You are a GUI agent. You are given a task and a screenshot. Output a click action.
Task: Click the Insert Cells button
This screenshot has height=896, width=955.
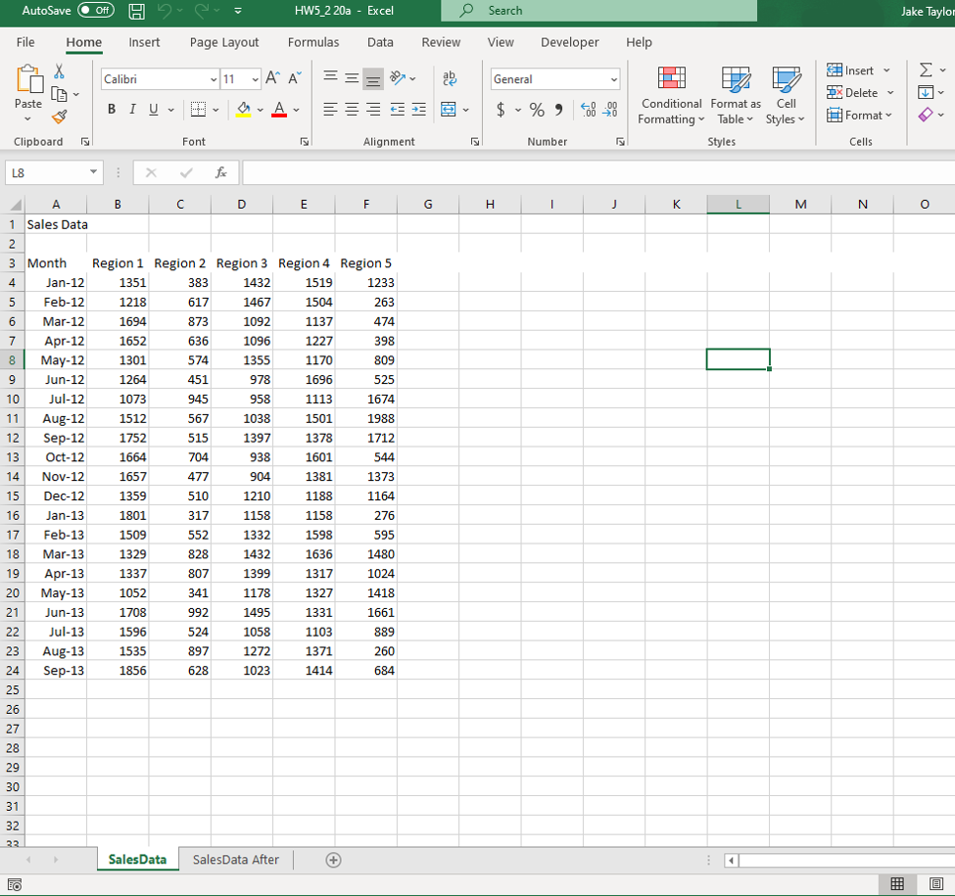851,70
